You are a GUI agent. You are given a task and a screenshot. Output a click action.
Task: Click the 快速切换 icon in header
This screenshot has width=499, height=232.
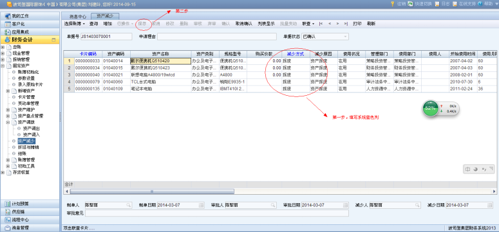pyautogui.click(x=411, y=4)
